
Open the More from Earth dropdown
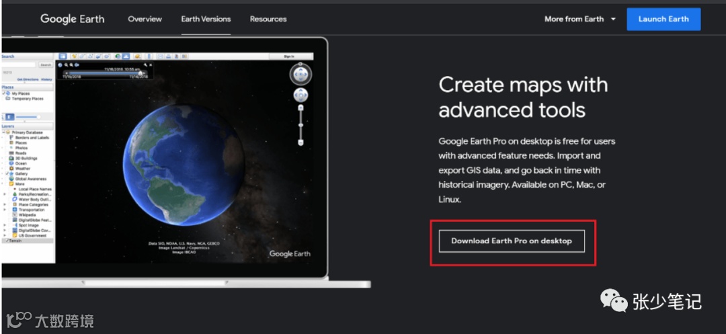580,19
